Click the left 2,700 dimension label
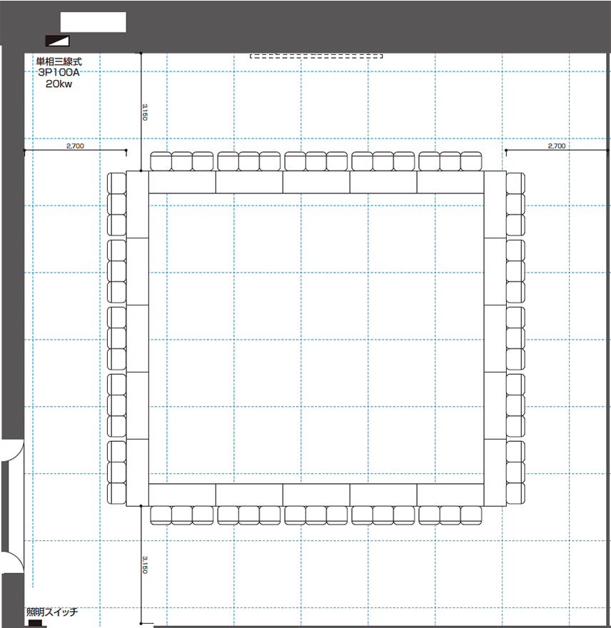 click(75, 146)
